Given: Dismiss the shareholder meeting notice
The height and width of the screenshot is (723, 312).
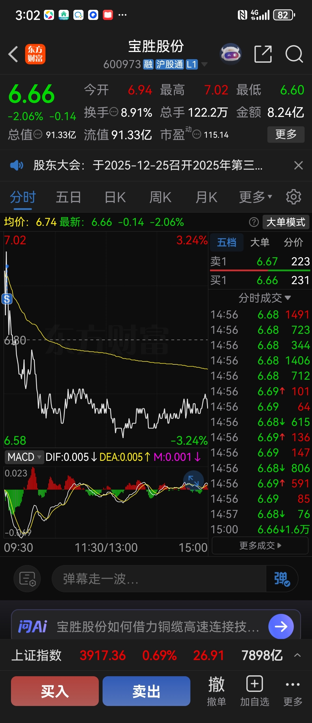Looking at the screenshot, I should click(298, 165).
